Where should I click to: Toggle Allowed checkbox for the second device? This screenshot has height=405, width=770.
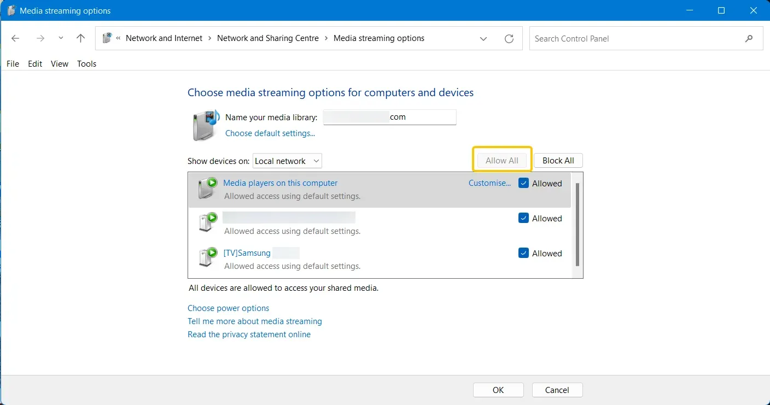click(523, 219)
